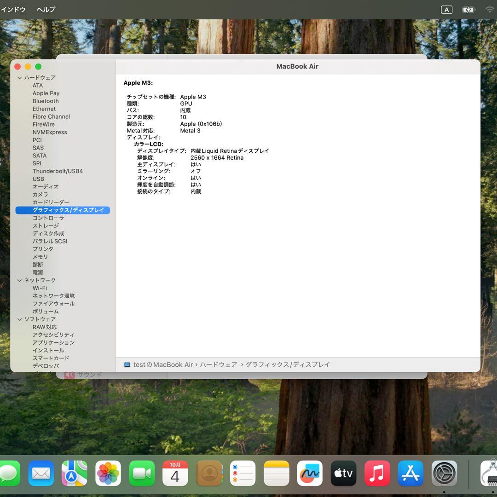Open the Music app from the Dock
The image size is (497, 497).
pos(377,473)
